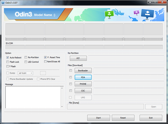Click the PHONE file button
Screen dimensions: 168x124
tap(83, 84)
